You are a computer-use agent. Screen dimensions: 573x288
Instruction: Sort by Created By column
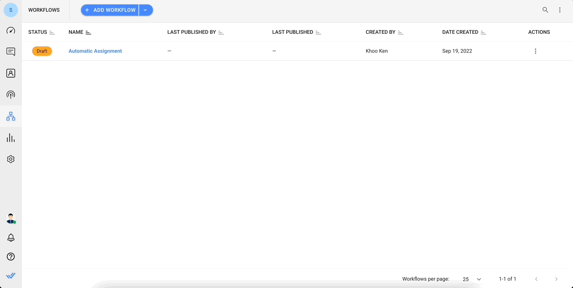point(400,32)
